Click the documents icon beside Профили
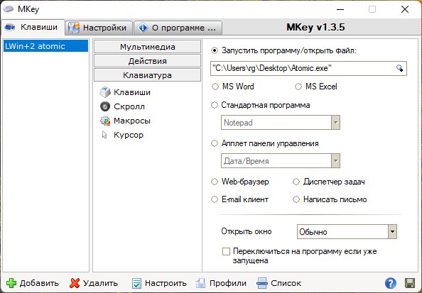Viewport: 422px width, 293px height. [200, 283]
